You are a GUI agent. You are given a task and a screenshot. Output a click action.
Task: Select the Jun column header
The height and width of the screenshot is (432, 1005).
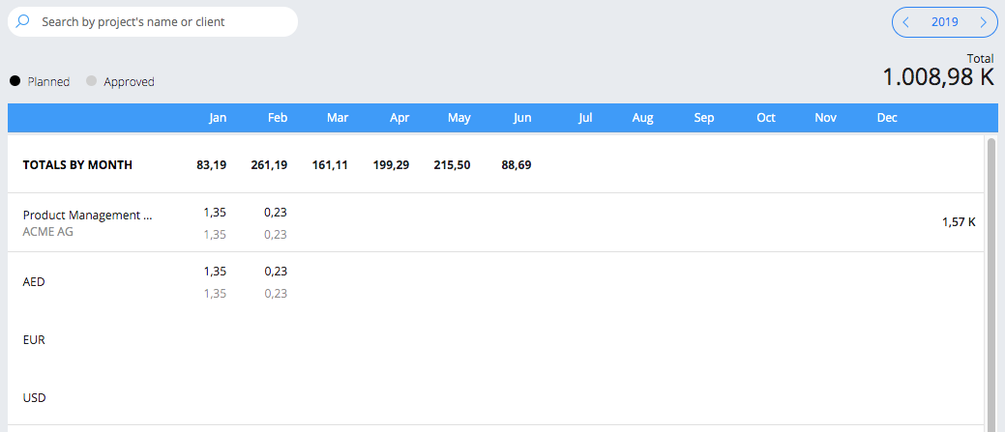click(x=522, y=118)
